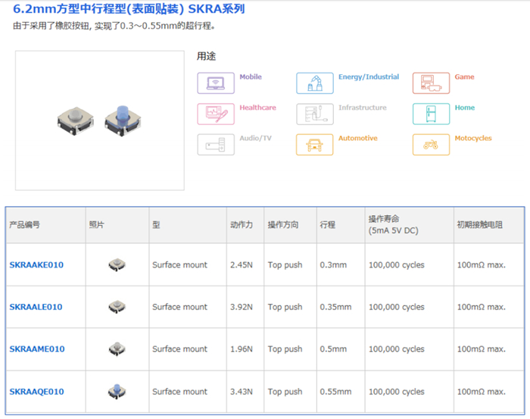Image resolution: width=530 pixels, height=419 pixels.
Task: Click the Mobile laptop icon
Action: click(216, 83)
